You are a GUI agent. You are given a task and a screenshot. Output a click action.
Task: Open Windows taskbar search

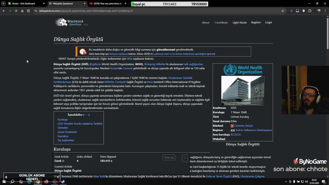tap(12, 182)
